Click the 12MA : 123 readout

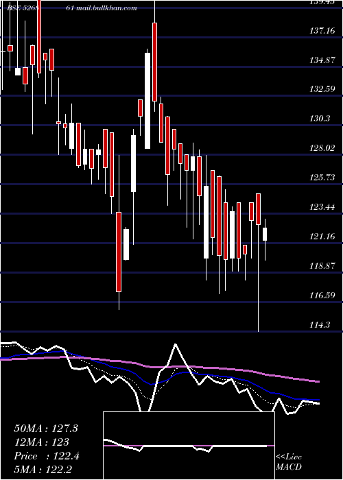point(41,442)
